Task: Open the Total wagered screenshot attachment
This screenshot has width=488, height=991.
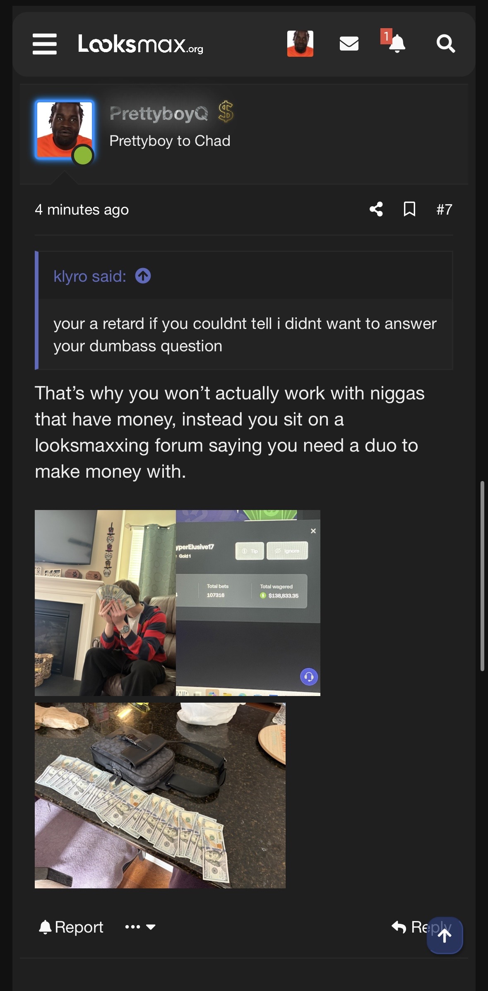Action: point(248,603)
